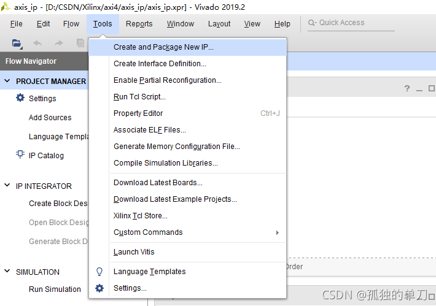Choose Enable Partial Reconfiguration
Image resolution: width=436 pixels, height=306 pixels.
click(x=188, y=80)
